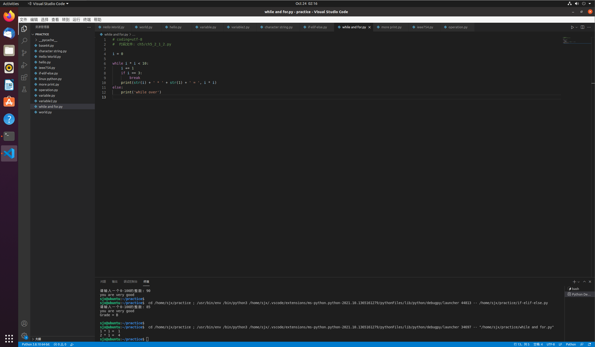Open operation.py in the explorer
This screenshot has width=595, height=347.
(x=48, y=90)
